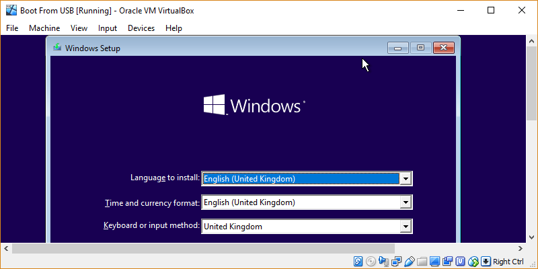Click the VirtualBox icon in the title bar
This screenshot has width=538, height=269.
coord(11,10)
